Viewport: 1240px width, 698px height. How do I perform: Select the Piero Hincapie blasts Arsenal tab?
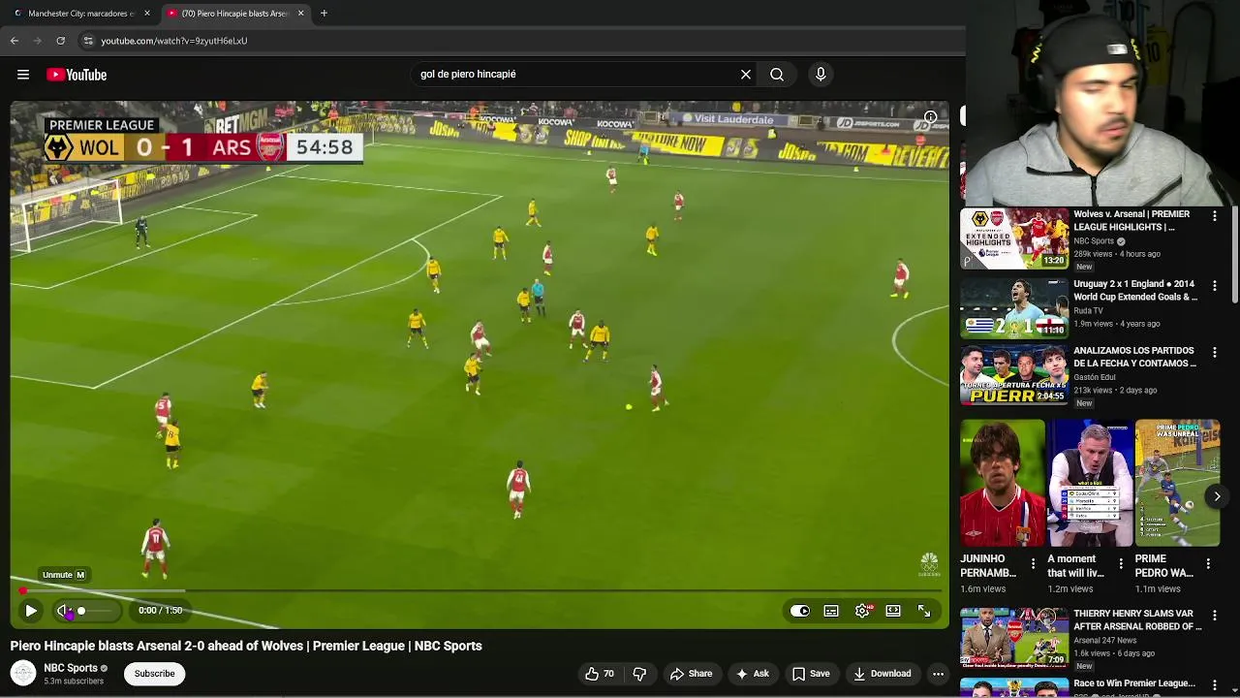235,14
